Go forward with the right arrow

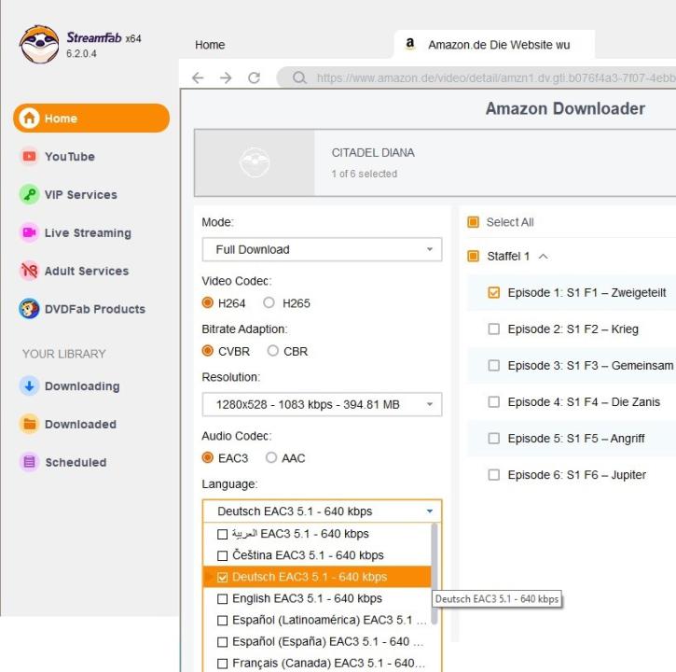point(226,77)
